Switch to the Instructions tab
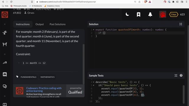 23,24
